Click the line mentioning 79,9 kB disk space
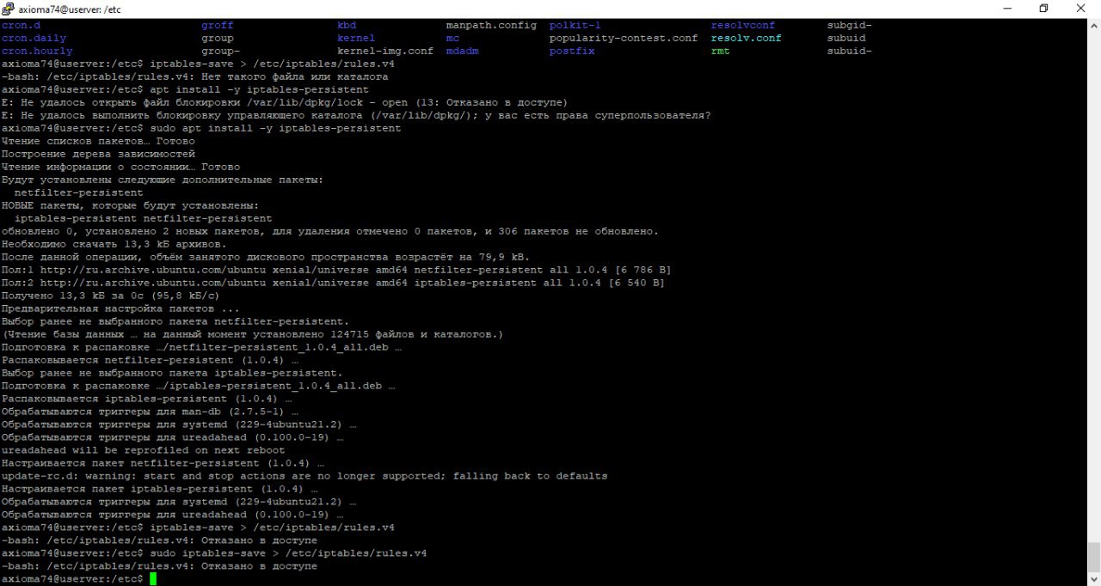This screenshot has width=1101, height=586. (266, 257)
